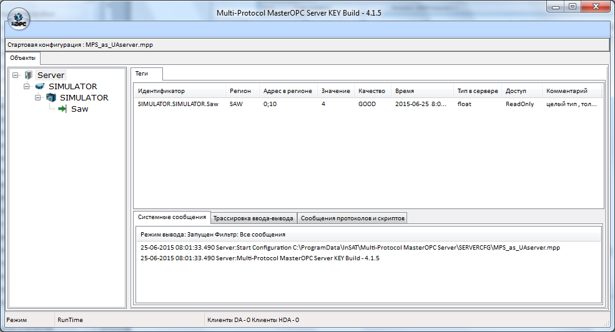The image size is (615, 332).
Task: Click the Режим status bar label
Action: click(16, 320)
